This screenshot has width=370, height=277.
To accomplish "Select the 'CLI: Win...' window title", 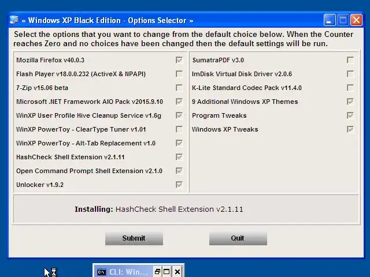I will [x=128, y=272].
